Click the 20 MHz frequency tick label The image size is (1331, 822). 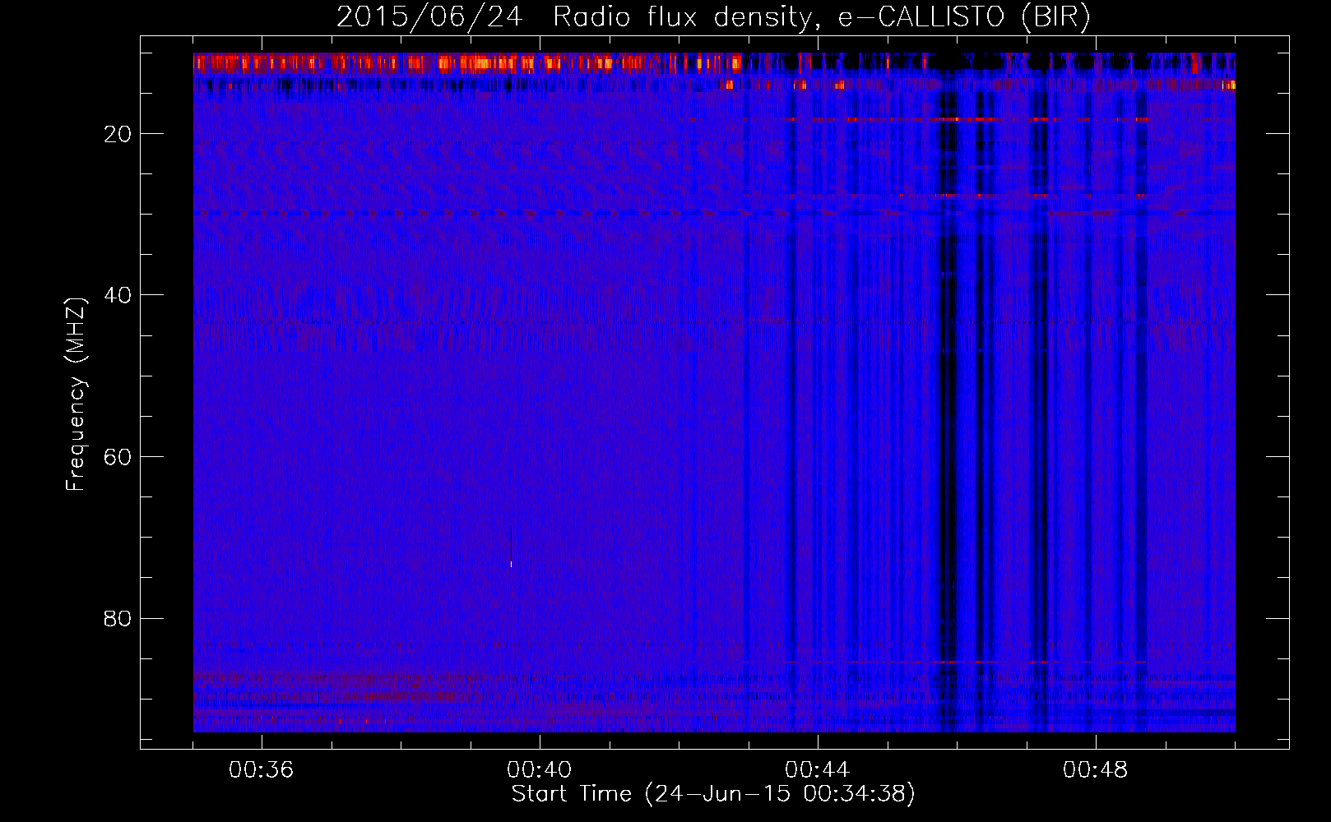pyautogui.click(x=118, y=133)
